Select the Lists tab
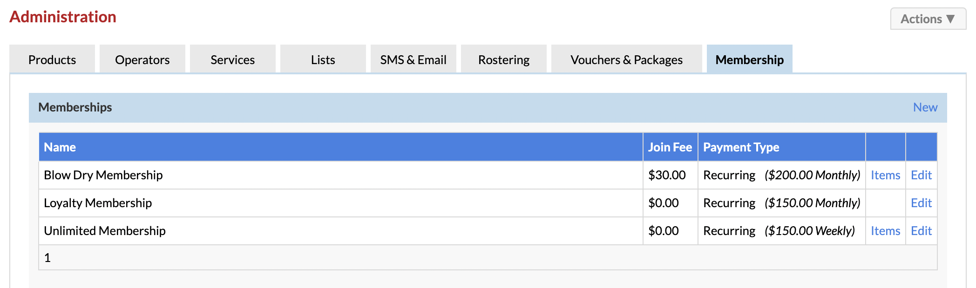 [x=323, y=59]
